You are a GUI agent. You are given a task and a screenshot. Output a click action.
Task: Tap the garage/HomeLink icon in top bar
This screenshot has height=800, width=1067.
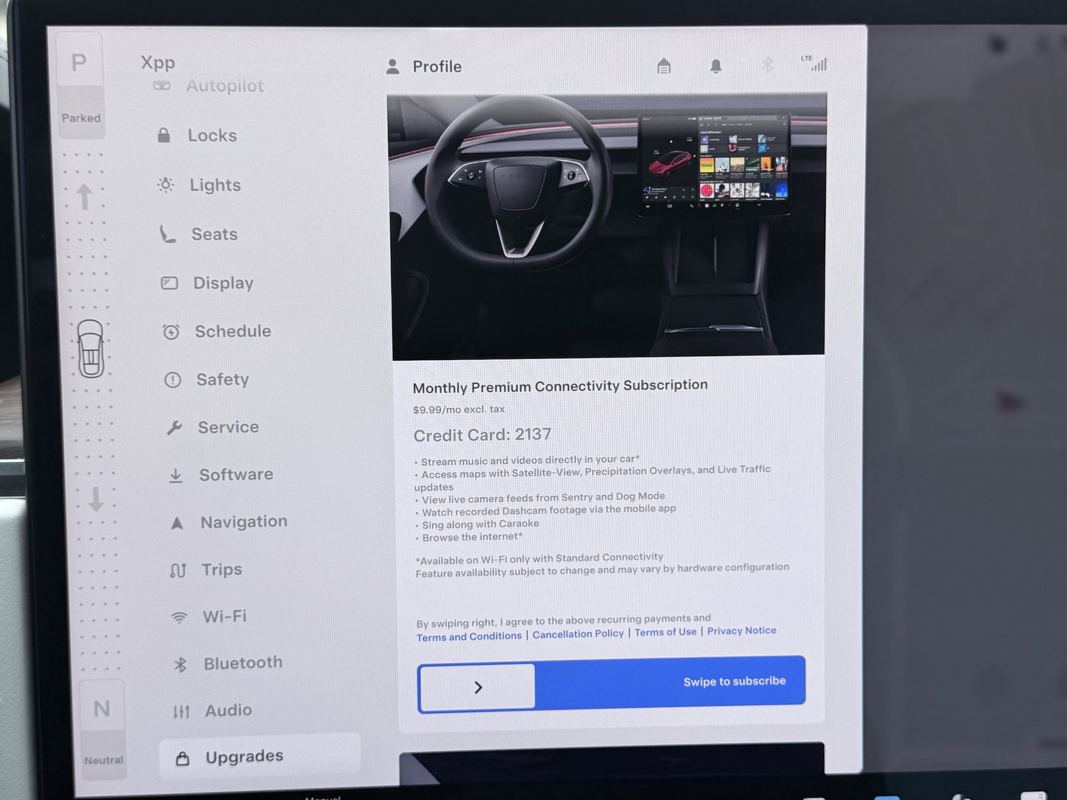pyautogui.click(x=664, y=66)
